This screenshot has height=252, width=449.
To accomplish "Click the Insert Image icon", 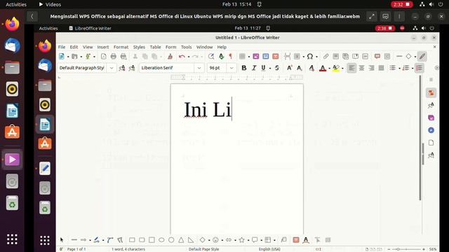I will (x=255, y=56).
